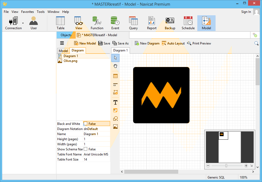Click the zoom in plus button
This screenshot has height=182, width=262.
[246, 166]
